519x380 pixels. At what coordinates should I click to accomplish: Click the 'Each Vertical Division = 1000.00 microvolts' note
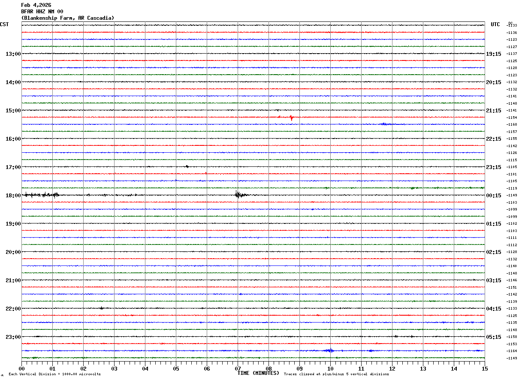pos(54,374)
